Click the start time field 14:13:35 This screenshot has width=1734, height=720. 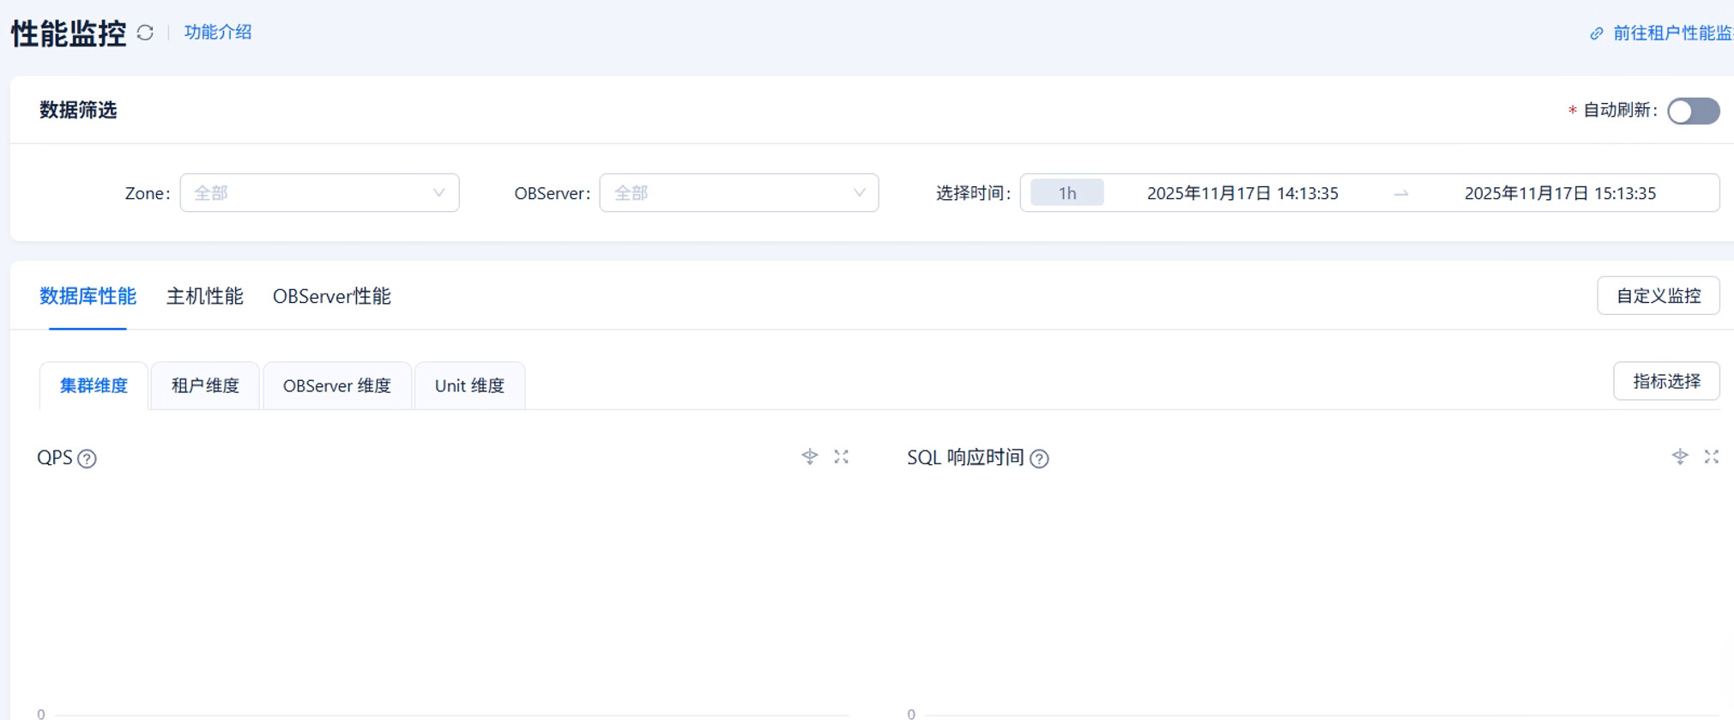pyautogui.click(x=1242, y=193)
